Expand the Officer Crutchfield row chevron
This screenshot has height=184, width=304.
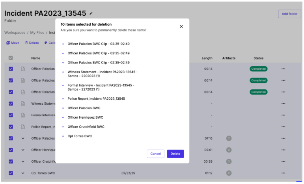[x=23, y=162]
